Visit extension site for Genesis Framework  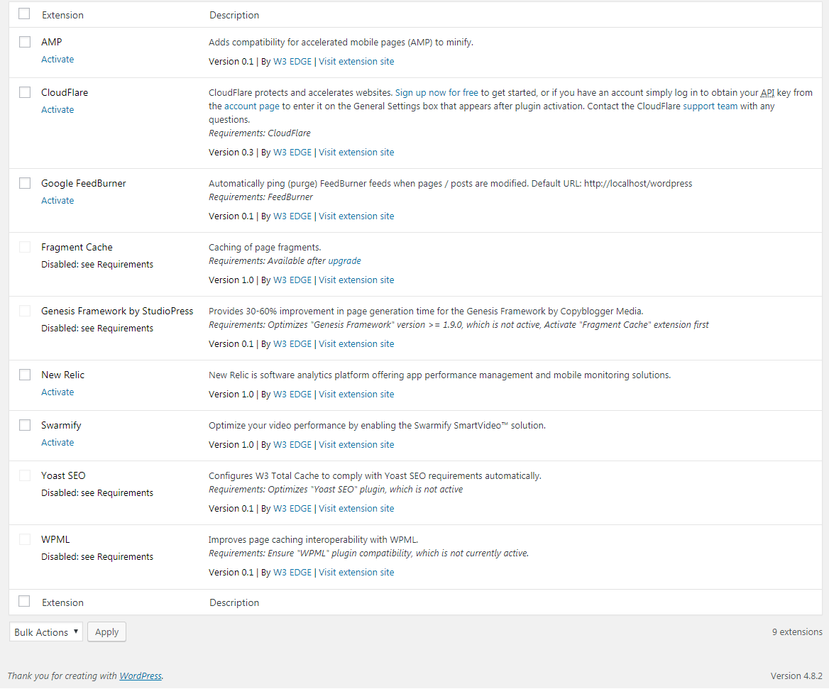coord(356,344)
